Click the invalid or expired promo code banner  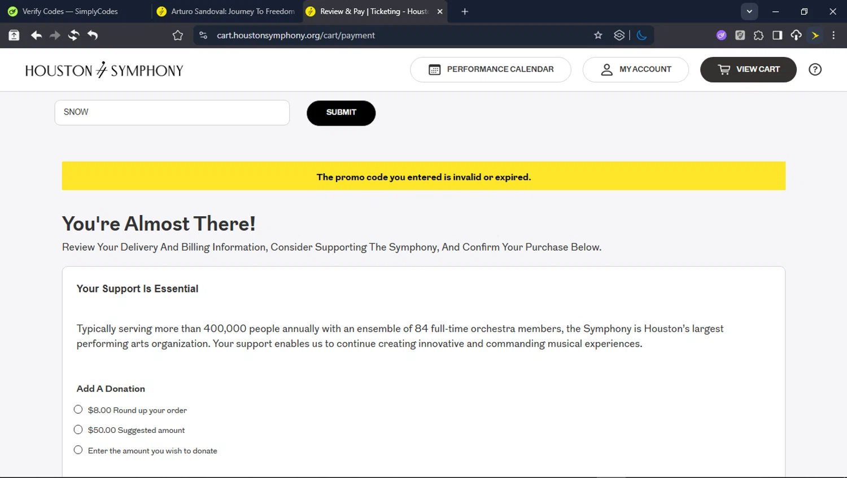pyautogui.click(x=423, y=176)
